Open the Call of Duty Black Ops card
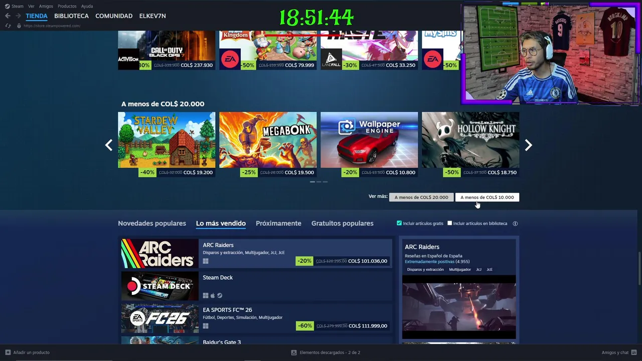 [167, 50]
